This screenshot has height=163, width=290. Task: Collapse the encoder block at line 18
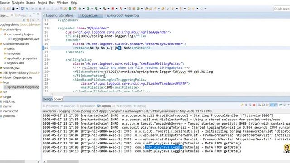pos(49,40)
